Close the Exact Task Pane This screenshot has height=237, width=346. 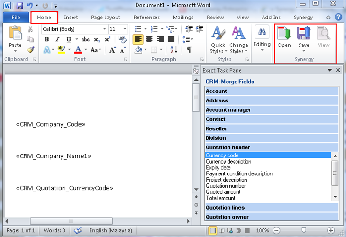pos(338,70)
